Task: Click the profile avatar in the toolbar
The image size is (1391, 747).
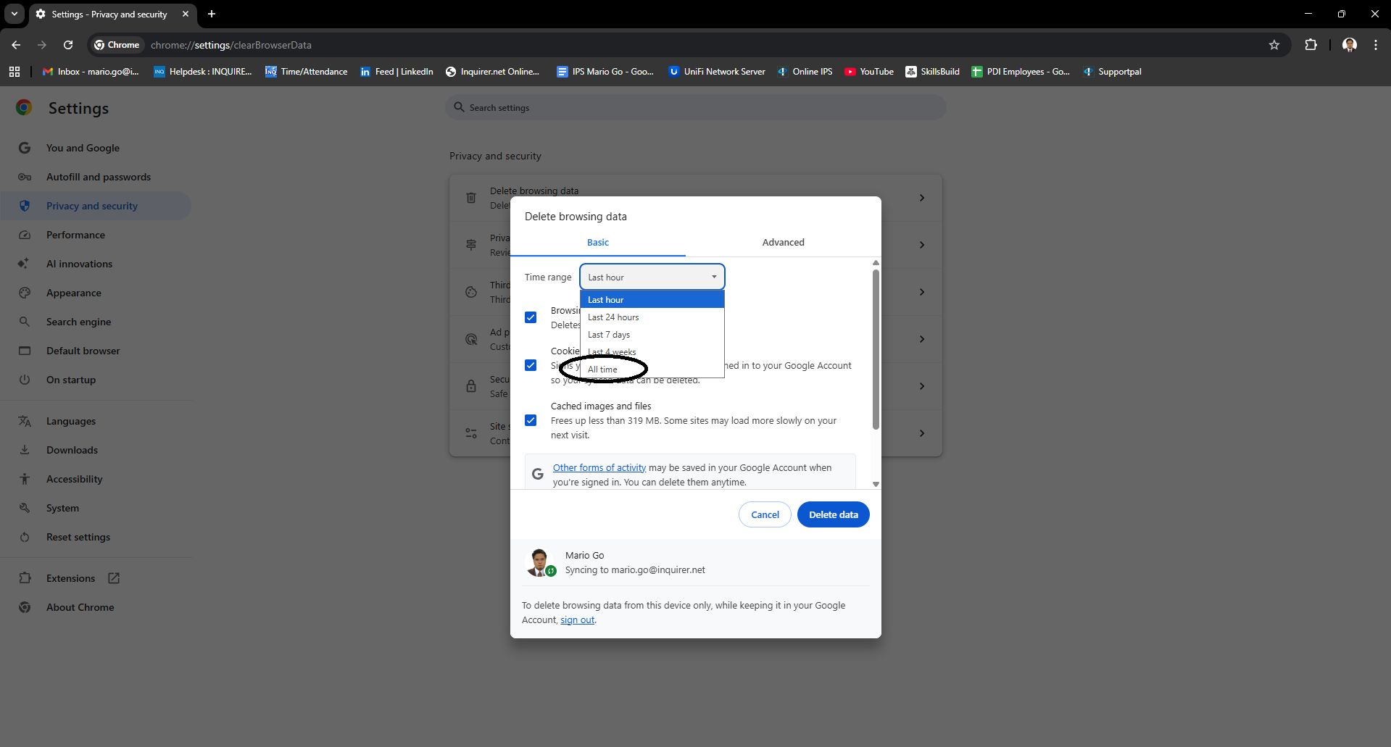Action: [x=1349, y=45]
